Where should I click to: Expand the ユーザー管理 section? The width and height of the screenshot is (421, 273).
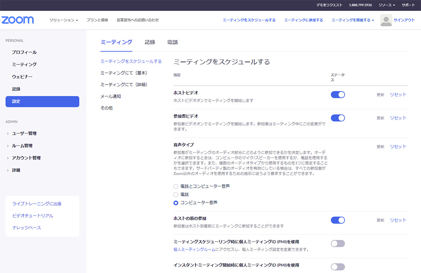24,133
